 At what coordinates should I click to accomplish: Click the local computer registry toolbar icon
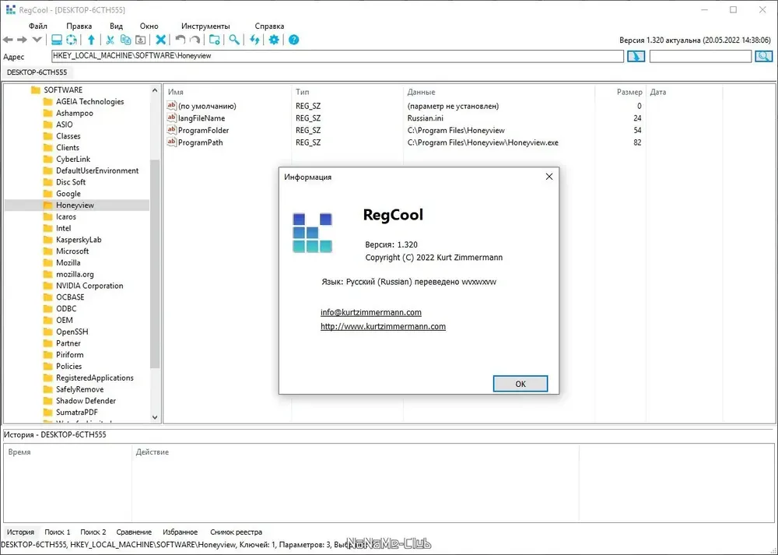coord(57,40)
